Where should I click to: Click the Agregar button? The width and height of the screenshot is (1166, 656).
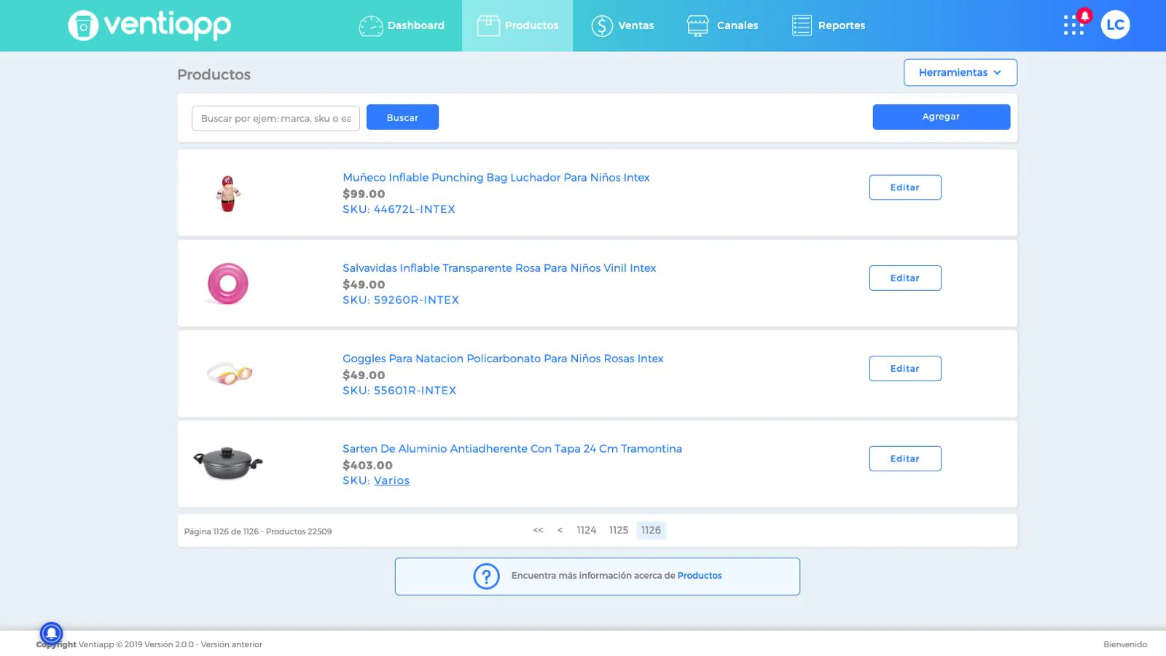[x=941, y=117]
